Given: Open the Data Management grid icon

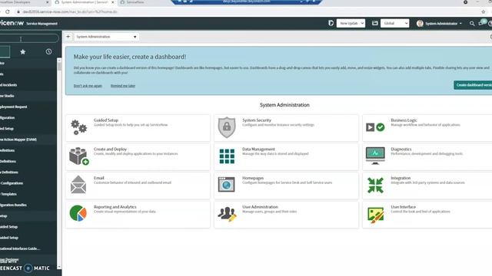Looking at the screenshot, I should pos(227,156).
